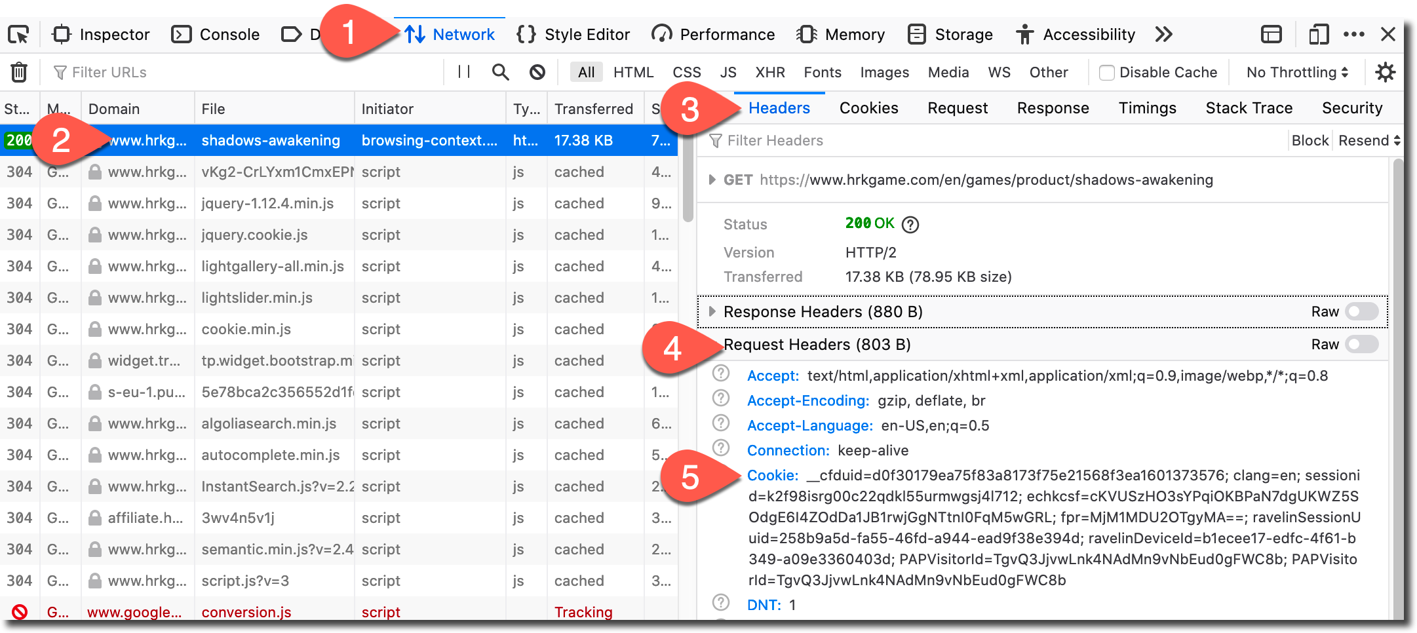Expand the GET request URL row
1417x633 pixels.
(712, 180)
